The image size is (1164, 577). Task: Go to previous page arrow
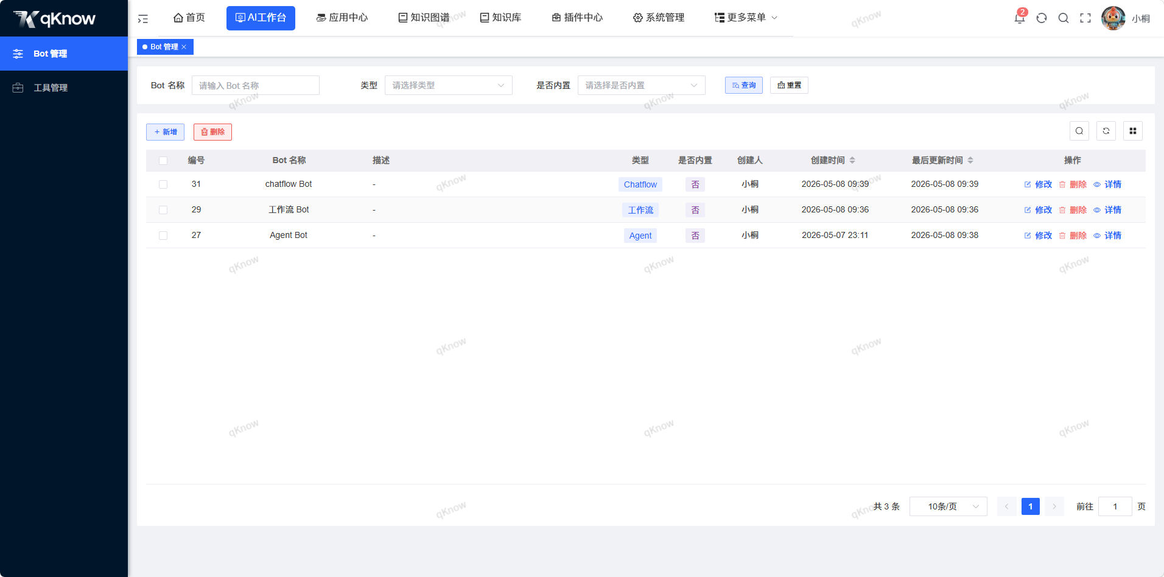point(1007,506)
